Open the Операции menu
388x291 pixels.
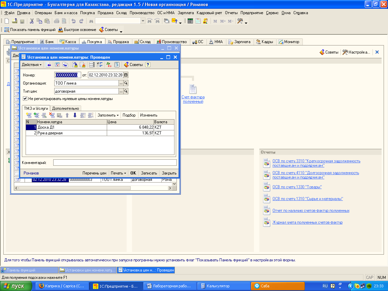point(43,13)
